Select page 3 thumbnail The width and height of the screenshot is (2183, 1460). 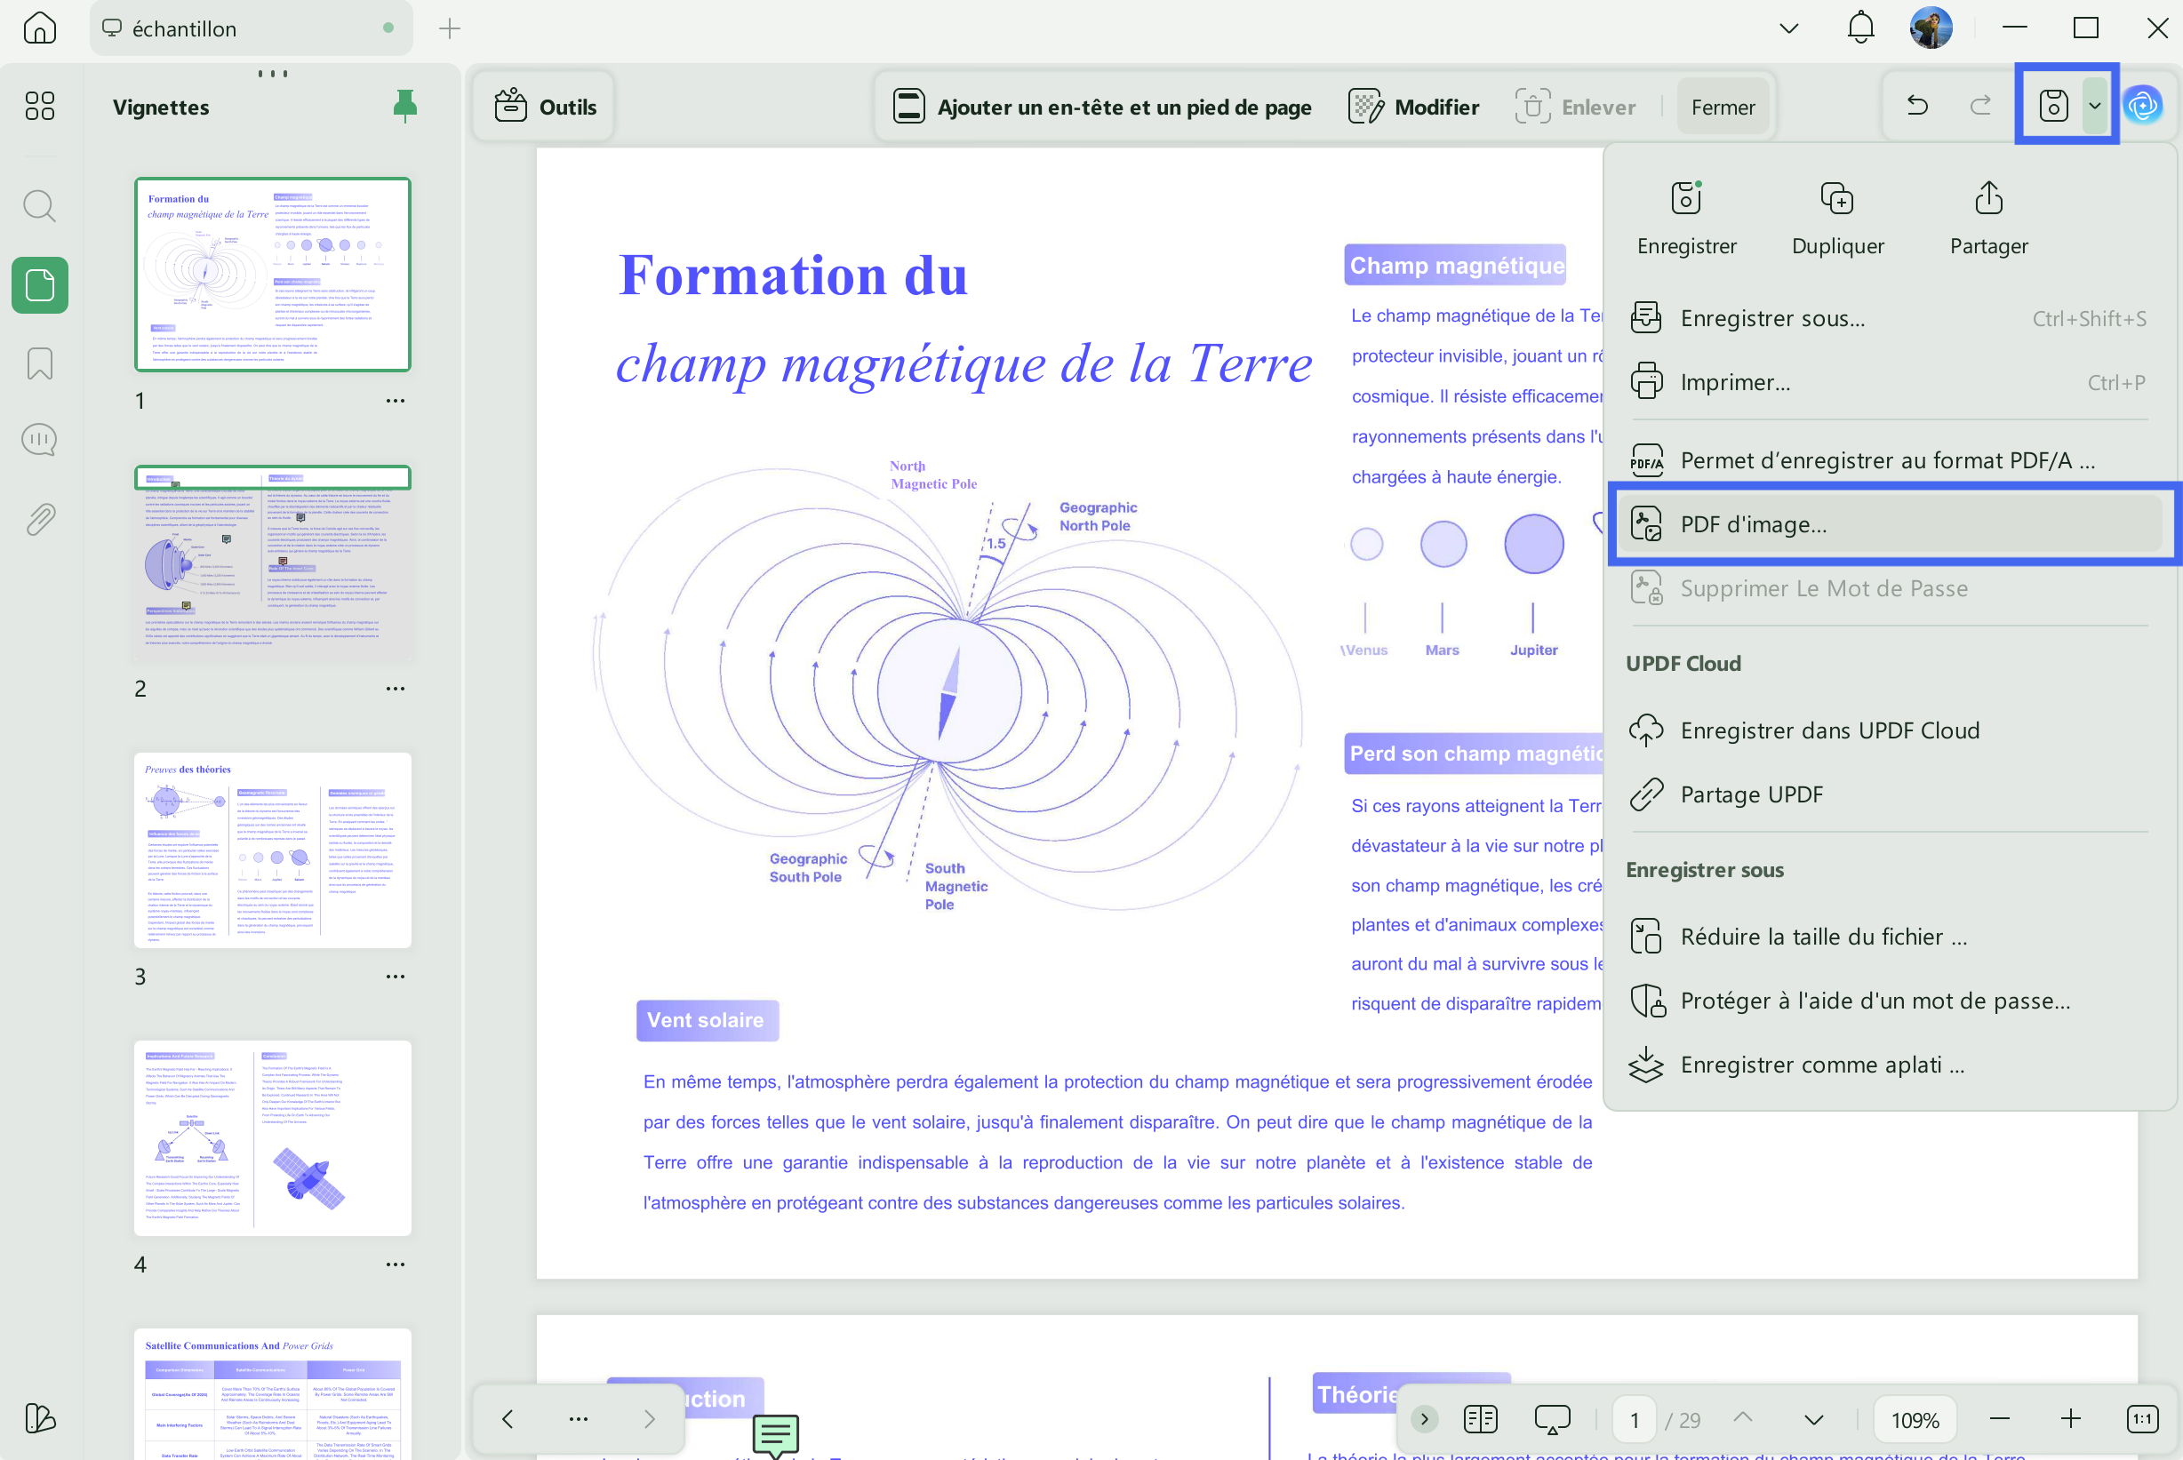coord(272,850)
